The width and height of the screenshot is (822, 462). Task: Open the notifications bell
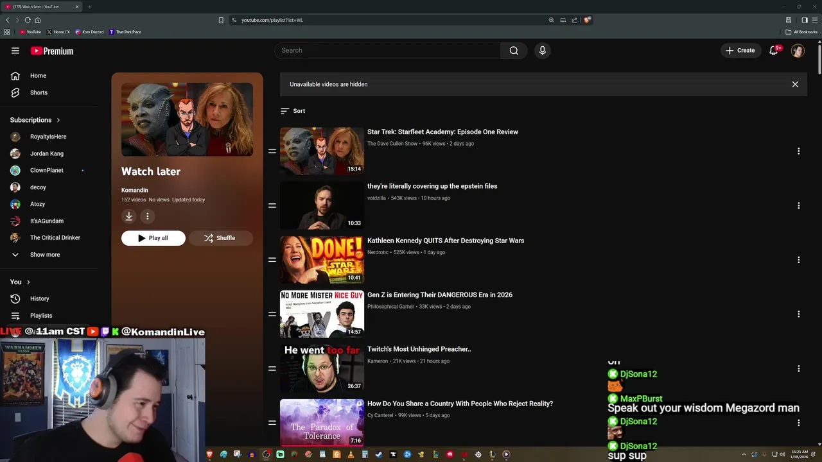click(774, 51)
